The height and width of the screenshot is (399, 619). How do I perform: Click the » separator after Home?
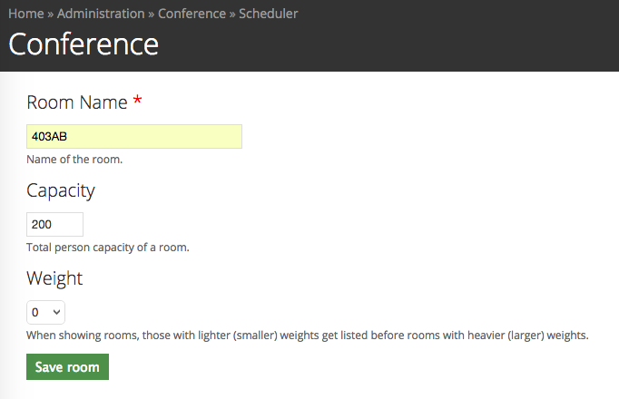[51, 15]
